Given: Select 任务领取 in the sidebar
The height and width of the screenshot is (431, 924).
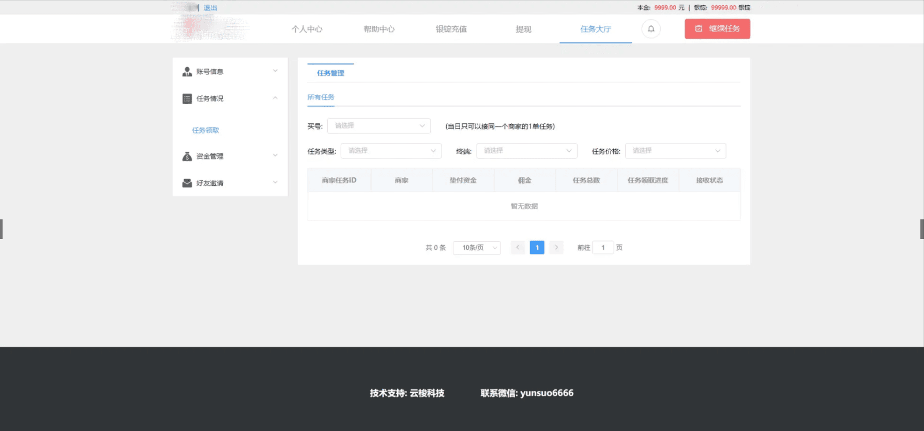Looking at the screenshot, I should click(205, 130).
